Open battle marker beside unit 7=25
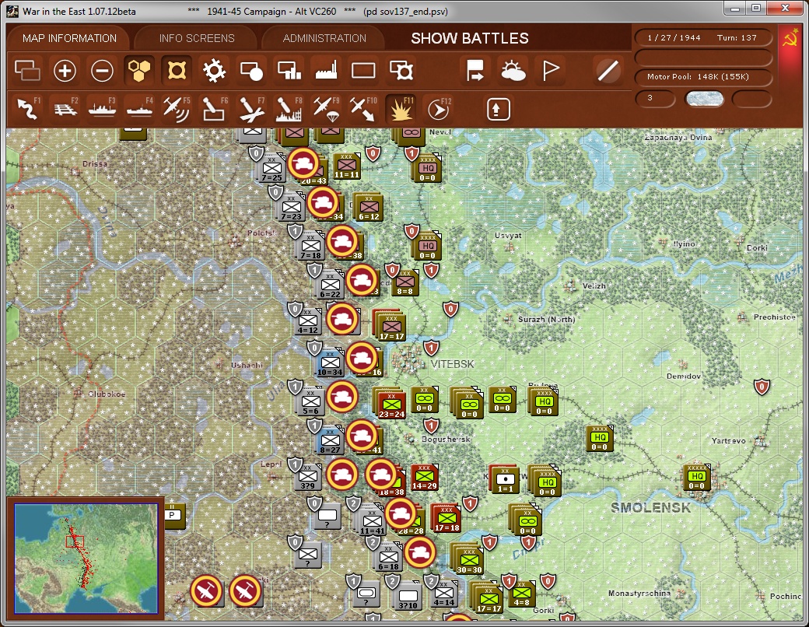809x627 pixels. [303, 163]
